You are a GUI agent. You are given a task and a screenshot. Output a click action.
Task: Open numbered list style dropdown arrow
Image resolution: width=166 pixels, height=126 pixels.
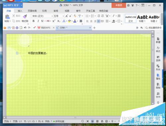95,16
